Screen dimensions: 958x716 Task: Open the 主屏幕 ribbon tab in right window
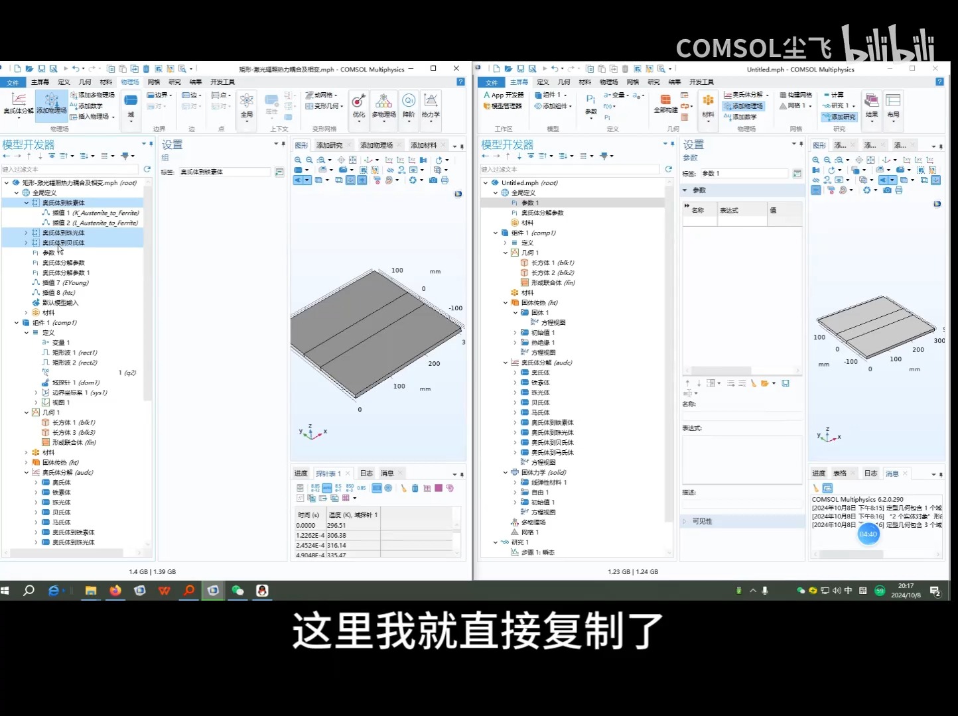(519, 82)
